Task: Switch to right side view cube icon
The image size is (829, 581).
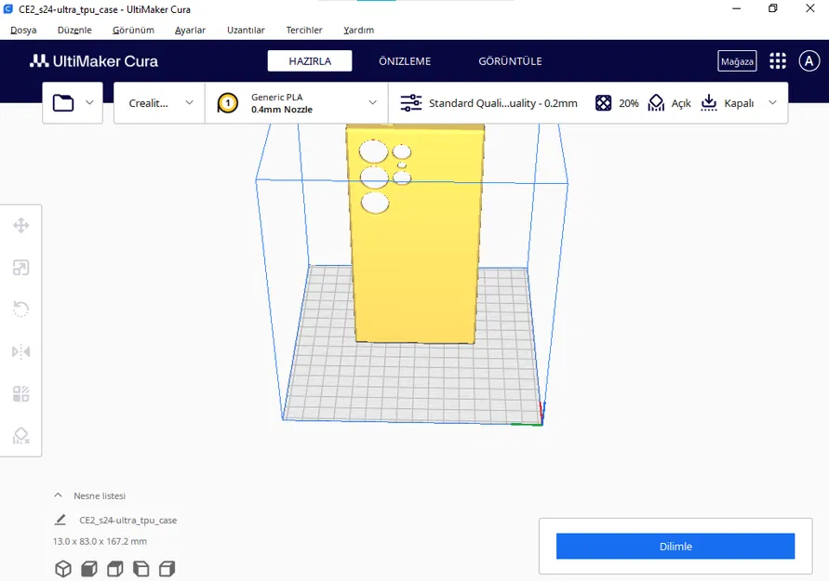Action: tap(167, 569)
